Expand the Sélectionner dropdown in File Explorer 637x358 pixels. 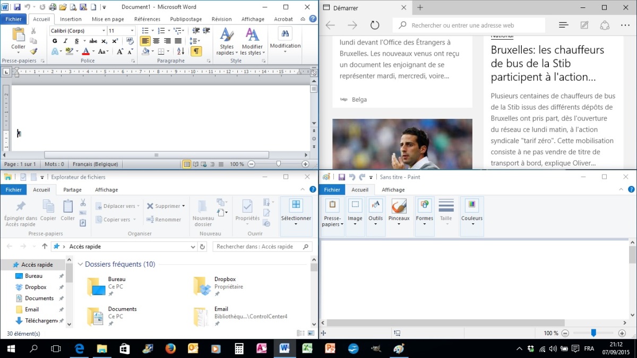coord(296,224)
